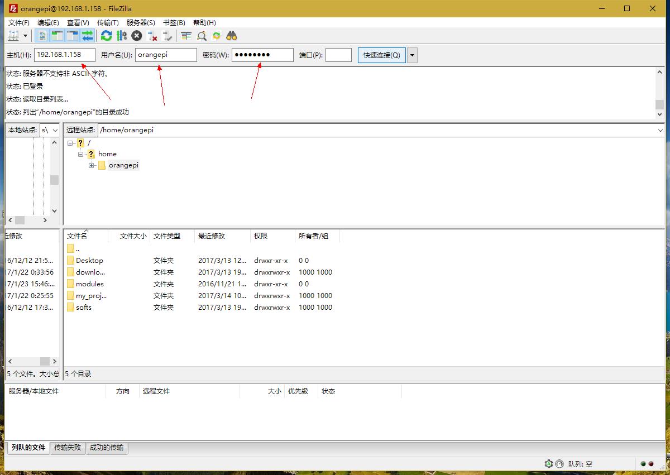The height and width of the screenshot is (475, 670).
Task: Toggle the local directory tree view
Action: pos(57,36)
